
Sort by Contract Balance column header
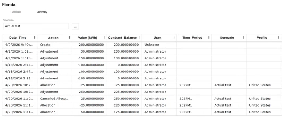(x=123, y=38)
